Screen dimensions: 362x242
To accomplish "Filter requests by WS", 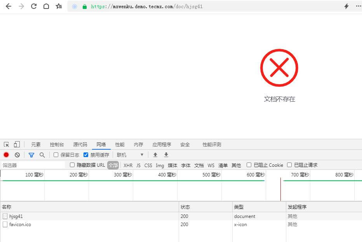I will [x=211, y=165].
